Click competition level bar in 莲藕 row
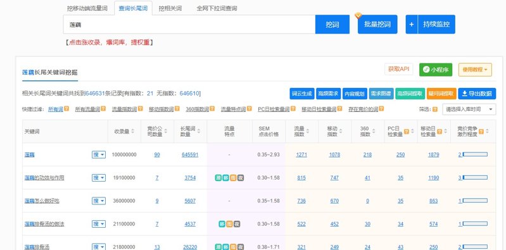Screen dimensions: 506x250 (475, 154)
